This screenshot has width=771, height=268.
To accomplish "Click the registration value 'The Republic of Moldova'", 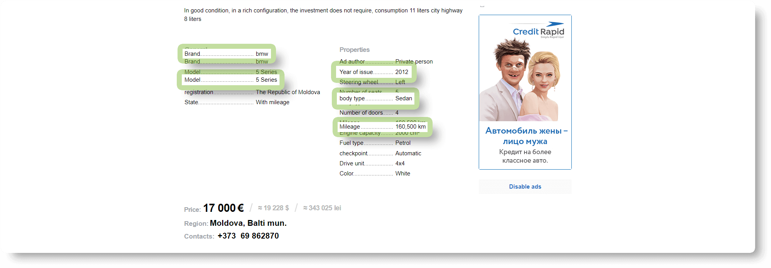I will point(288,92).
